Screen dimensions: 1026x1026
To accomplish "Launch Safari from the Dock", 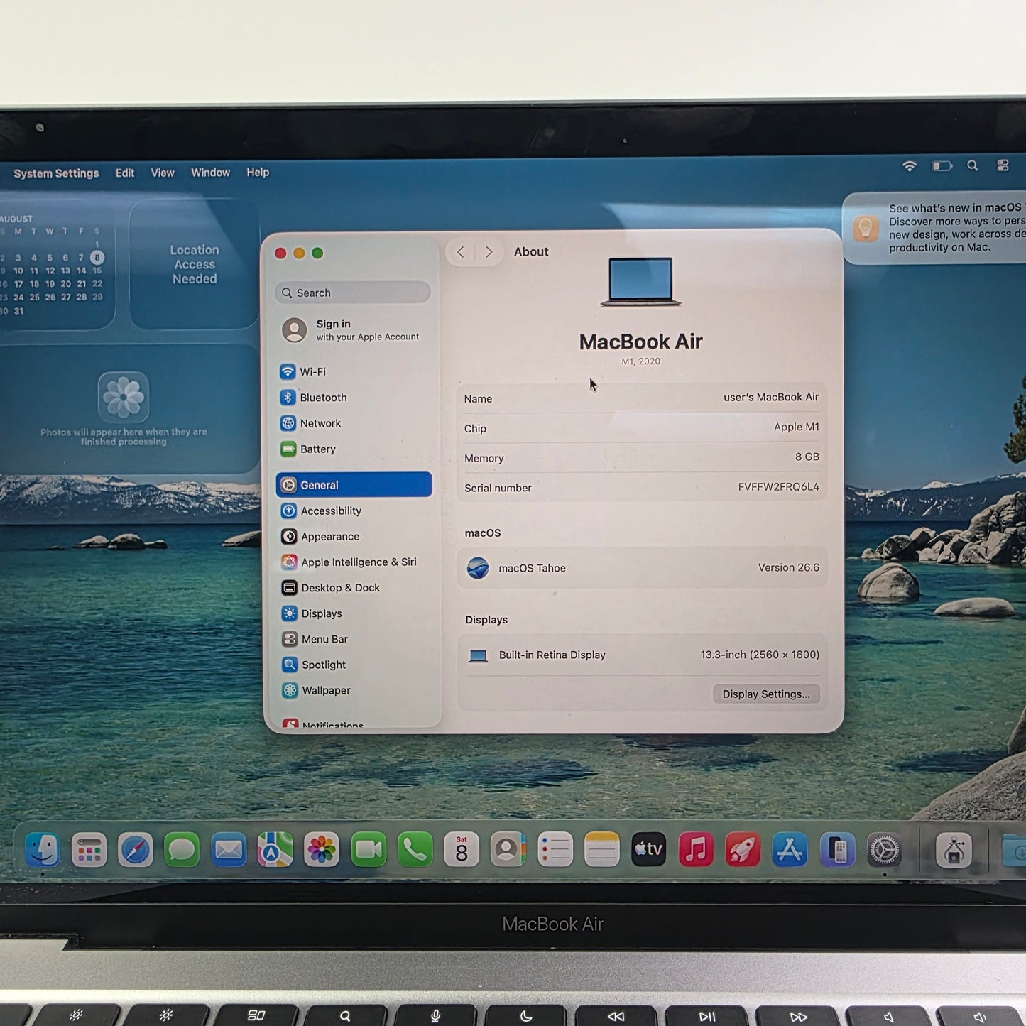I will click(x=135, y=850).
